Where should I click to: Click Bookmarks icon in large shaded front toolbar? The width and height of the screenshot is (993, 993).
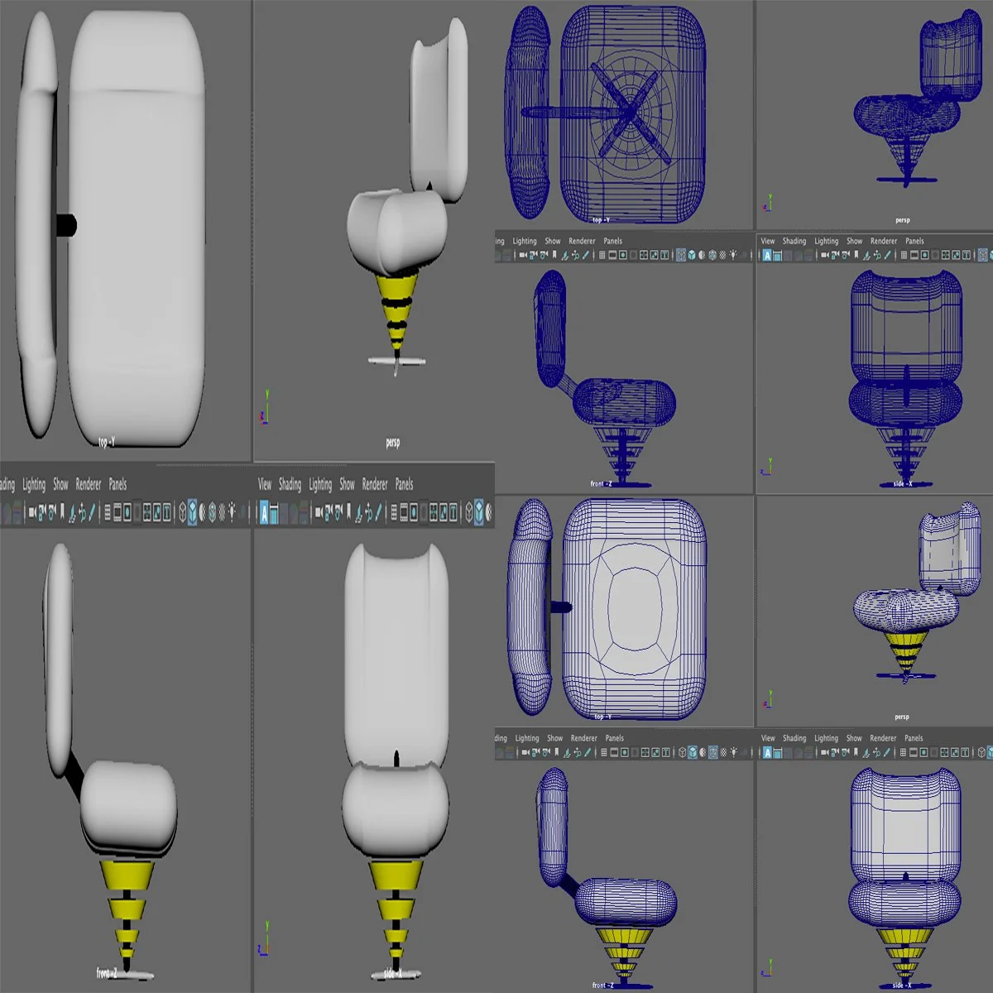click(62, 513)
